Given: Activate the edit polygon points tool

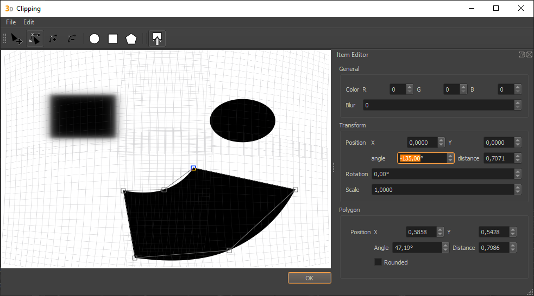Looking at the screenshot, I should coord(35,38).
